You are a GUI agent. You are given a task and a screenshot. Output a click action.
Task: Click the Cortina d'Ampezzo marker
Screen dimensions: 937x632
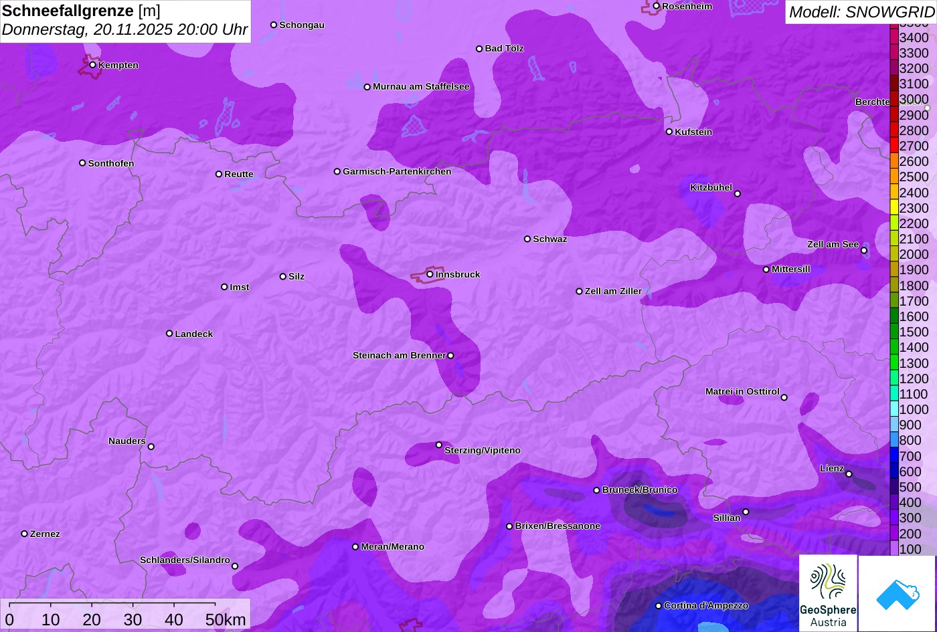[659, 606]
